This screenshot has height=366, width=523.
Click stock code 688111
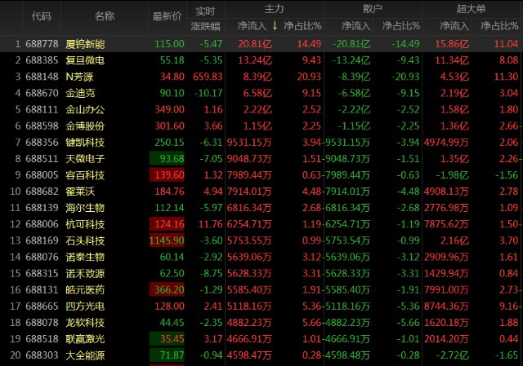[x=42, y=109]
